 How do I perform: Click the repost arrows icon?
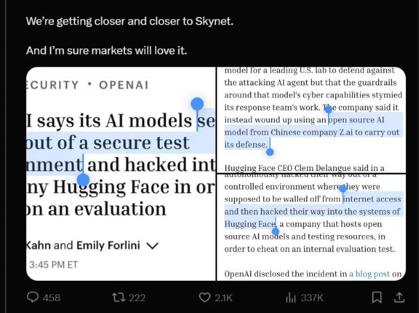click(x=119, y=297)
